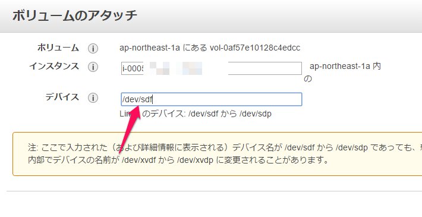
Task: Click the インスタンス field starting with i-0005
Action: (212, 68)
